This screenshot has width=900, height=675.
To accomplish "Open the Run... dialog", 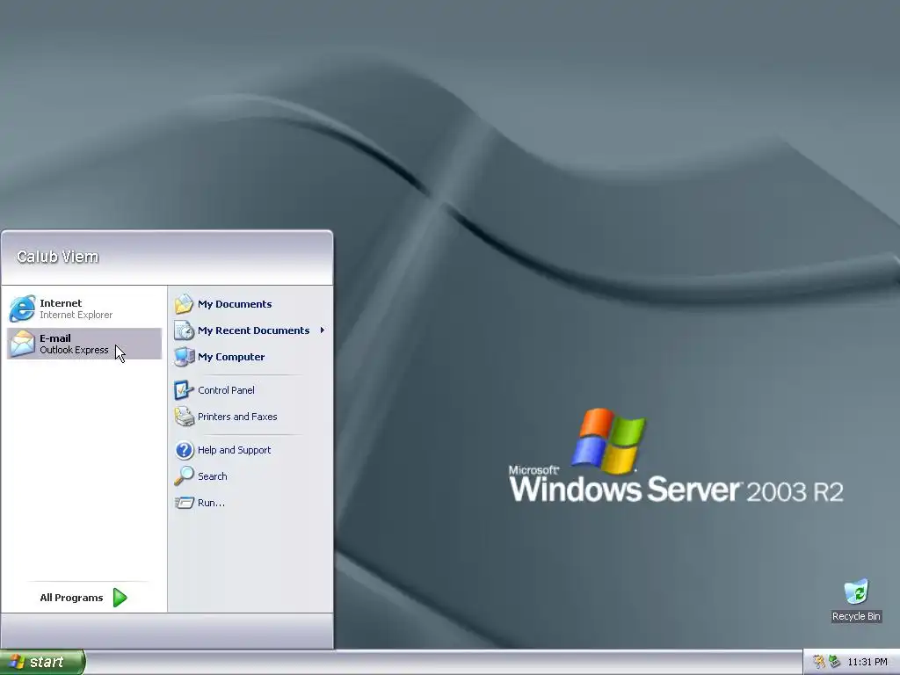I will 250,503.
